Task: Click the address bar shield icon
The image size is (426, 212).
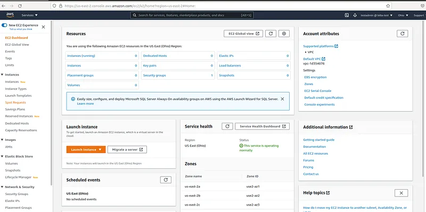Action: 55,6
